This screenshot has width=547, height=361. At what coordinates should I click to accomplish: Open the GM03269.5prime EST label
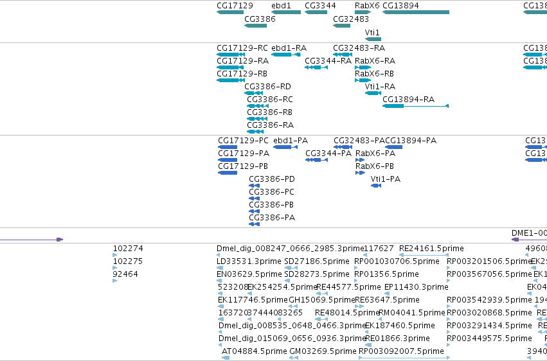323,351
